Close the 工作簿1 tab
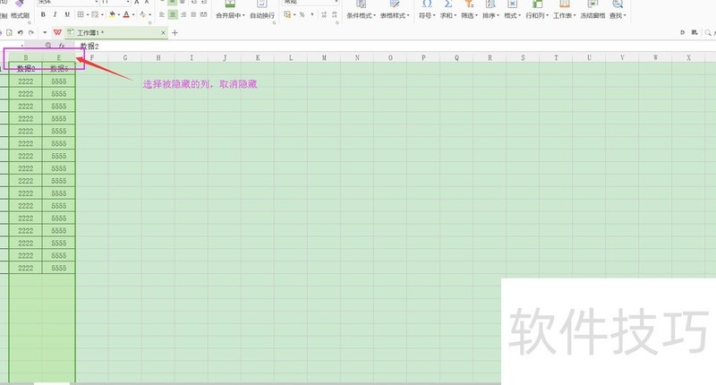The image size is (716, 385). click(x=163, y=33)
